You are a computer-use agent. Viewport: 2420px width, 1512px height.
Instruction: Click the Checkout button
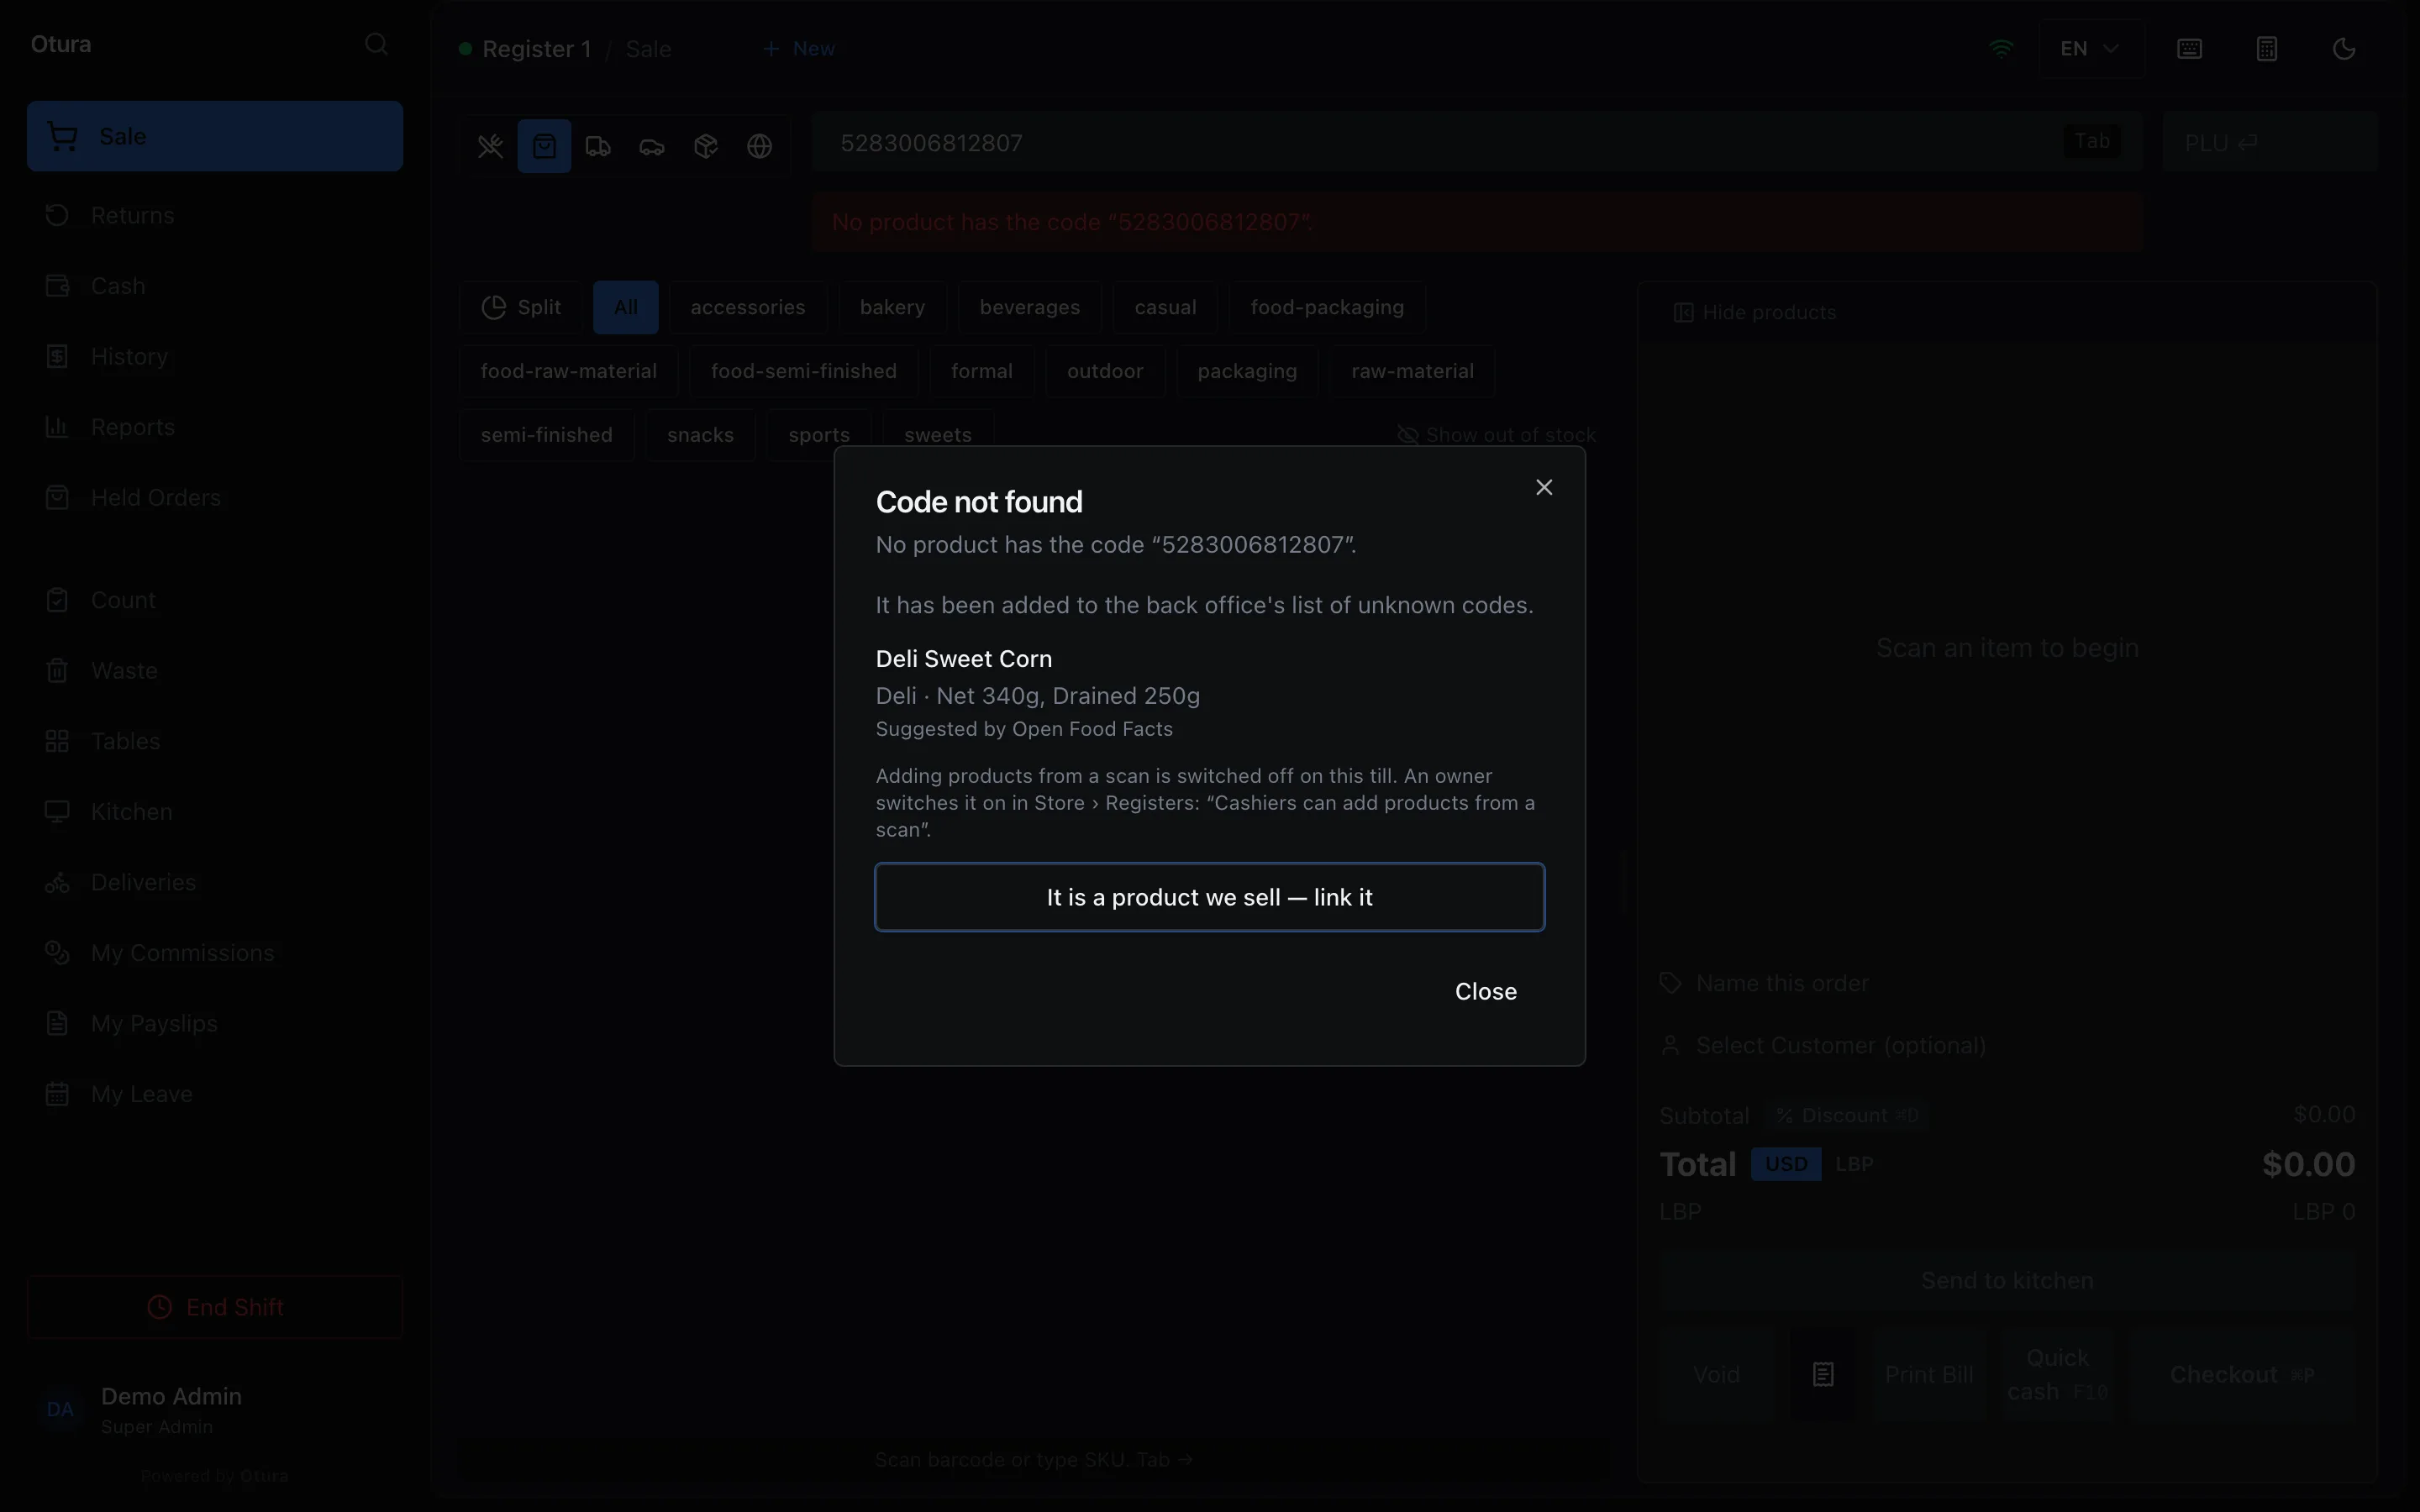point(2242,1374)
